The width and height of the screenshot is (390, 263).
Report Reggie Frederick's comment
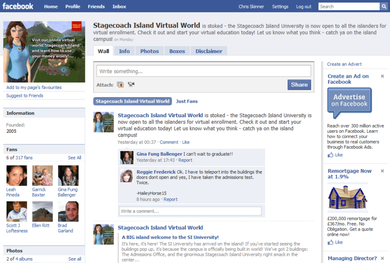(x=171, y=199)
